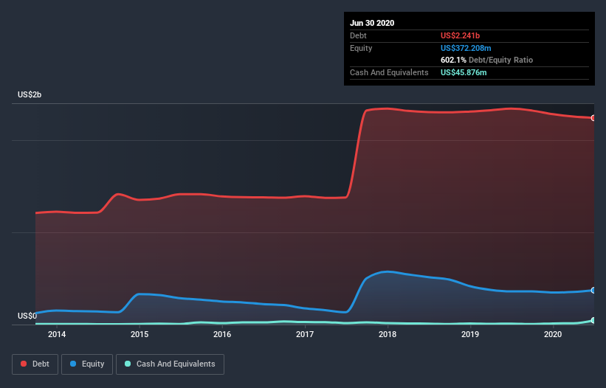Click the 2017 x-axis label
Viewport: 606px width, 388px height.
pos(305,334)
